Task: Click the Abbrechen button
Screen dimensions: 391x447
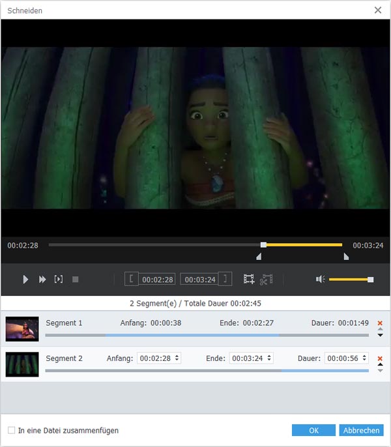Action: coord(361,430)
